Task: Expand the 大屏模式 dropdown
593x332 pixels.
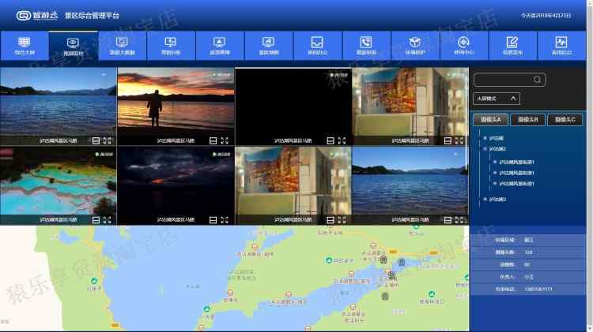Action: point(497,99)
